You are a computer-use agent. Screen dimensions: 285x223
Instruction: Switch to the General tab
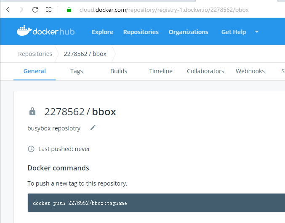click(x=35, y=71)
